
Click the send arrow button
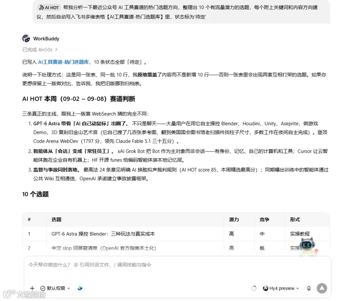pyautogui.click(x=322, y=288)
